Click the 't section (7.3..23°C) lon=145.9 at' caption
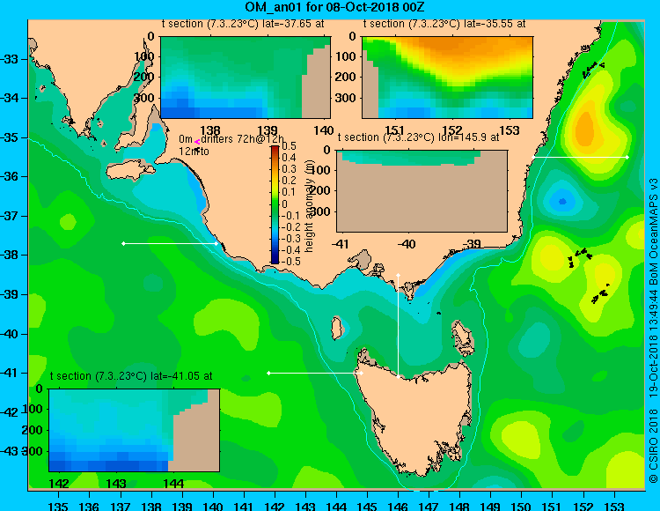The image size is (660, 511). pyautogui.click(x=419, y=137)
